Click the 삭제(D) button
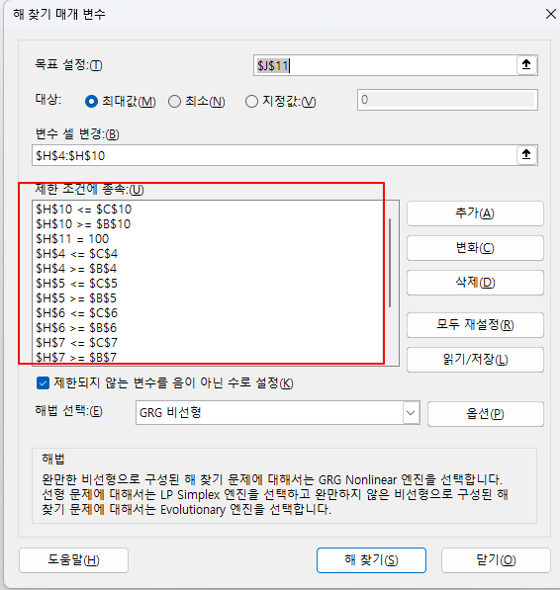This screenshot has height=590, width=560. 475,283
